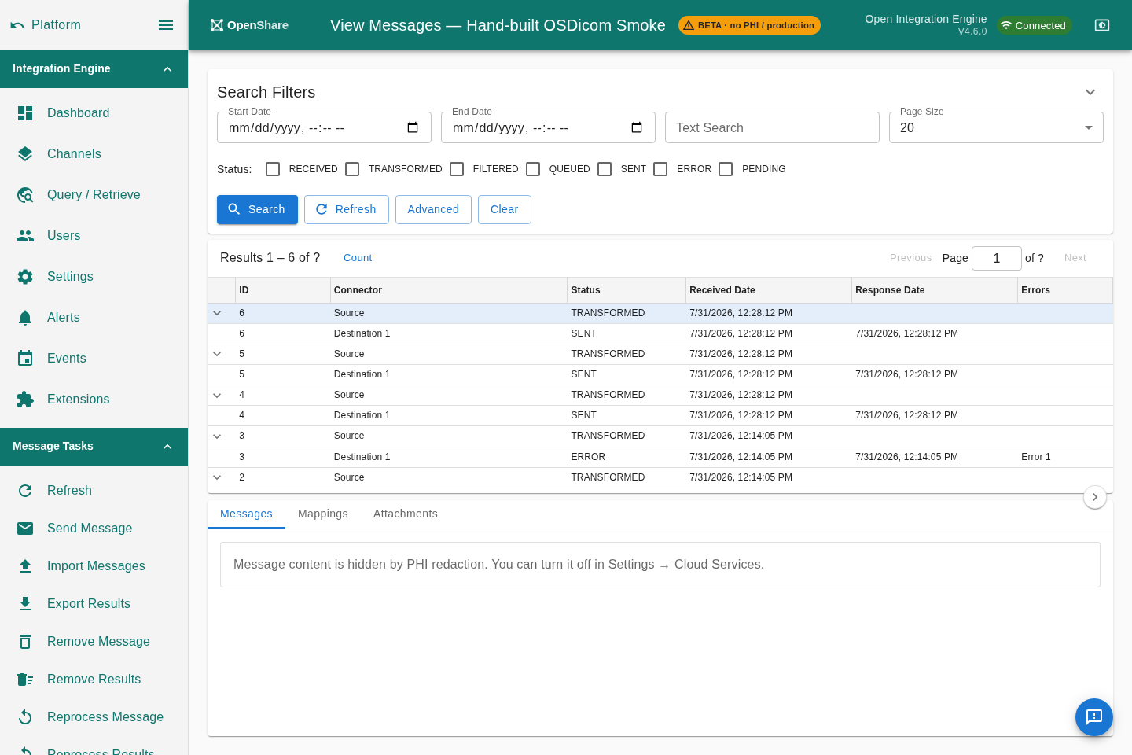
Task: Click the page number input box
Action: click(x=997, y=258)
